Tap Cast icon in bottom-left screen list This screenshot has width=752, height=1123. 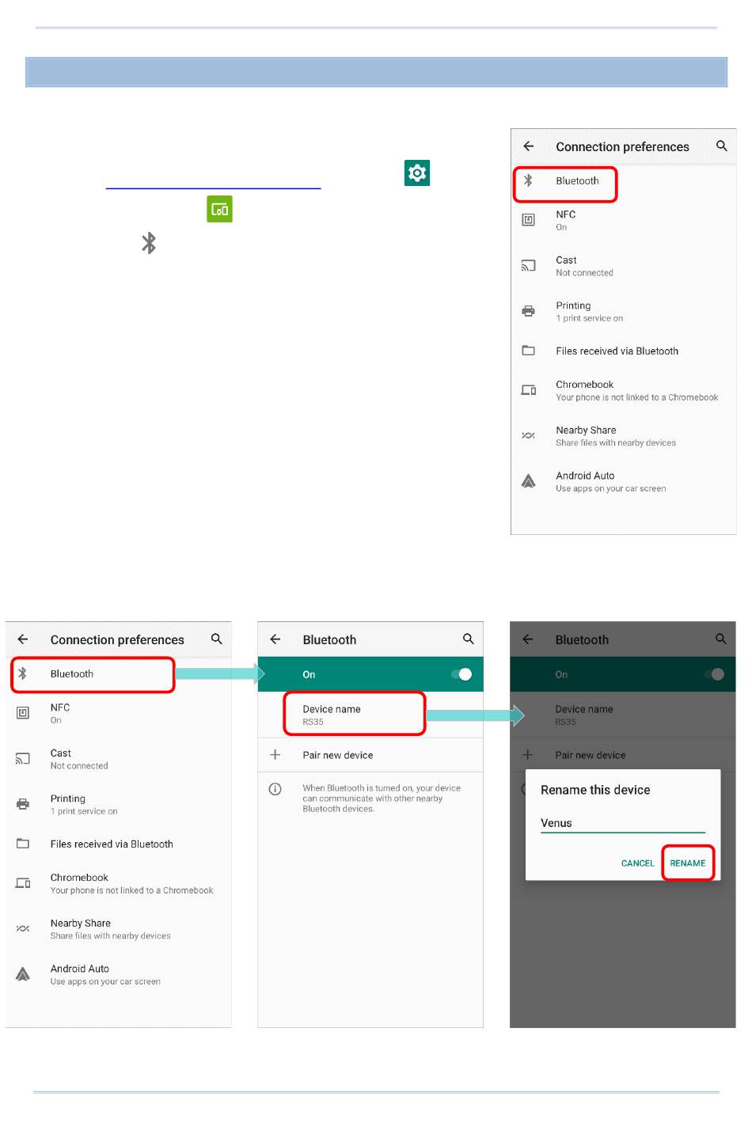23,759
